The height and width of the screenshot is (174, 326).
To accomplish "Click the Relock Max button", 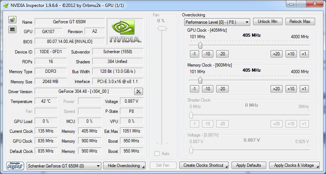I will point(300,21).
